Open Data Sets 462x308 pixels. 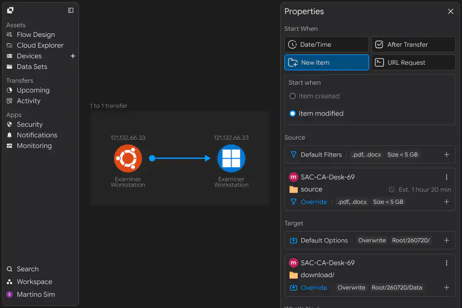tap(27, 67)
